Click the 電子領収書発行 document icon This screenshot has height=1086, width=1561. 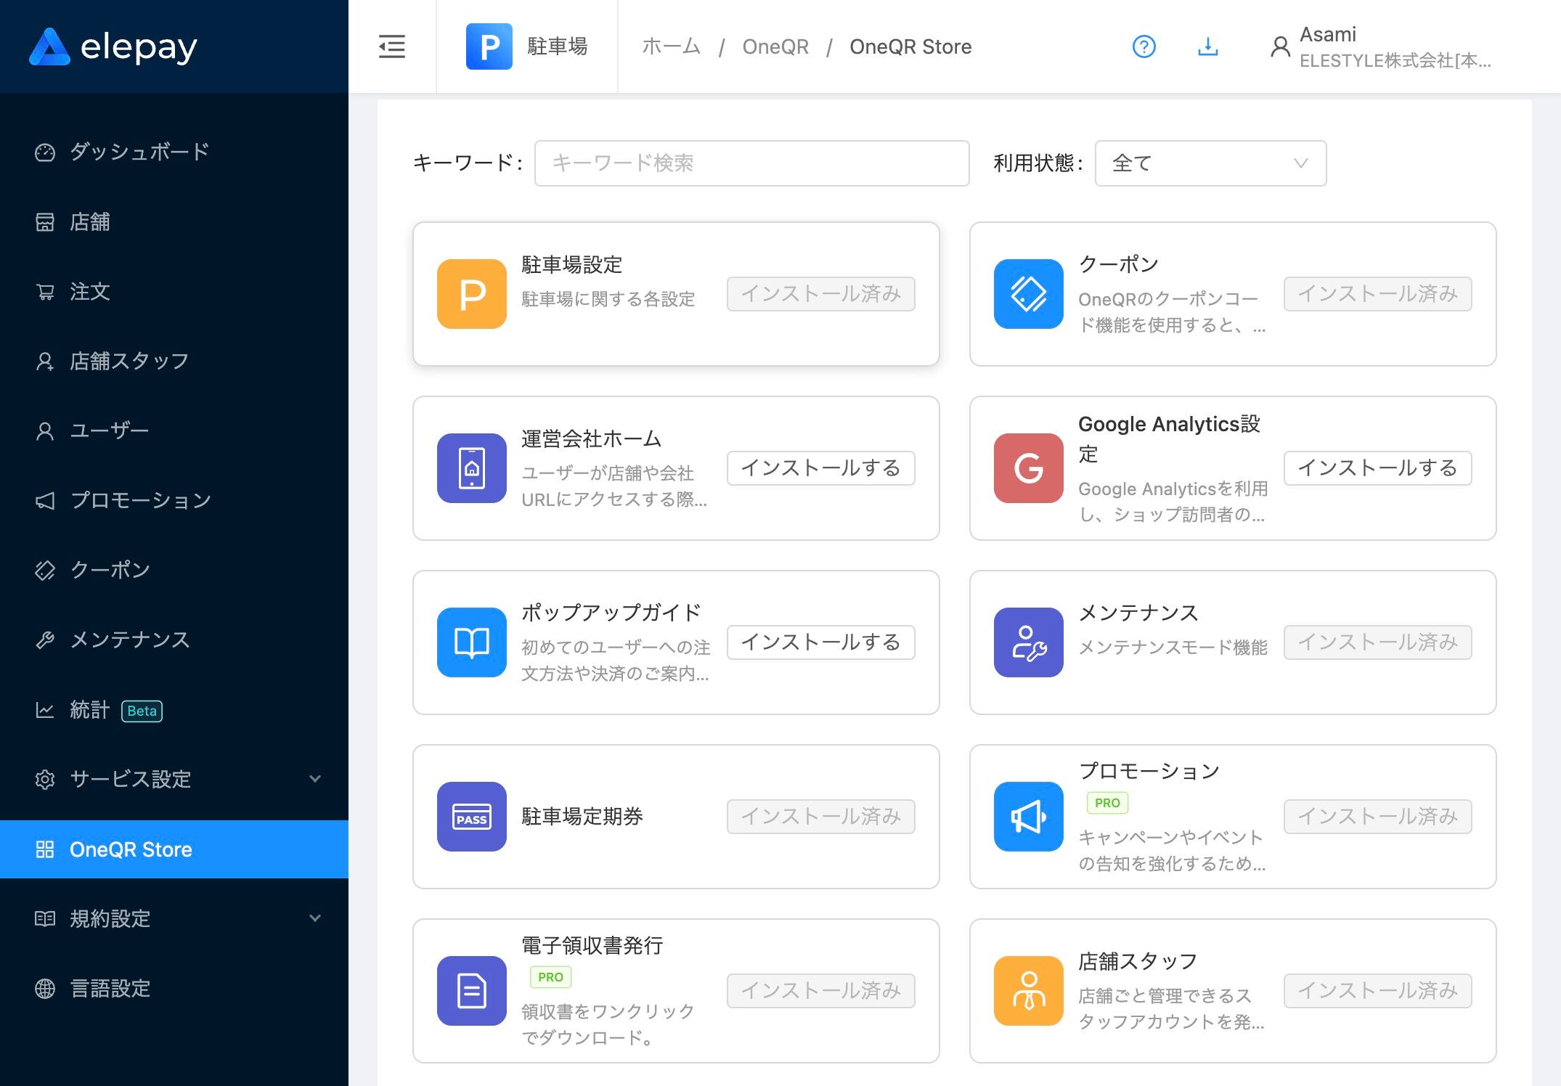[x=472, y=991]
